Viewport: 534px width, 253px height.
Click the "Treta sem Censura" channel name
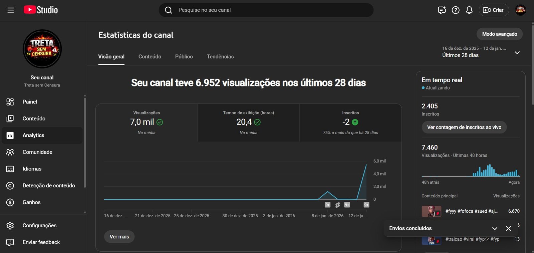(42, 85)
